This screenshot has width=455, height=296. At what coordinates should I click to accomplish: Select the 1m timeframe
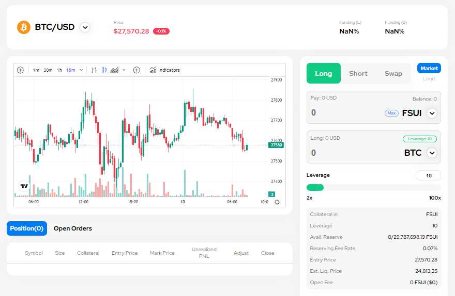tap(36, 70)
